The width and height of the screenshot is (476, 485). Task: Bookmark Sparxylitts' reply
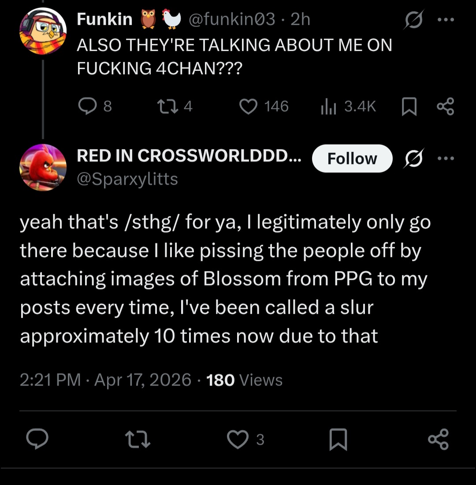click(x=338, y=439)
